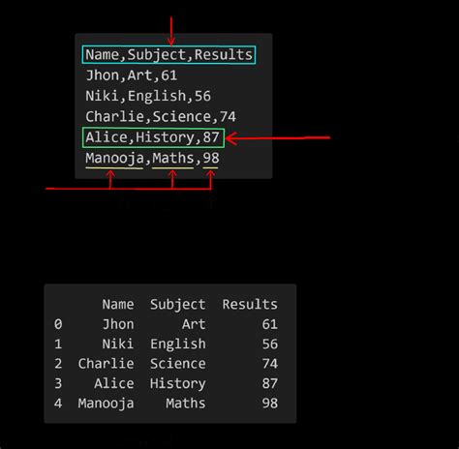The width and height of the screenshot is (459, 449).
Task: Click the 'Niki' cell in the table
Action: 118,344
